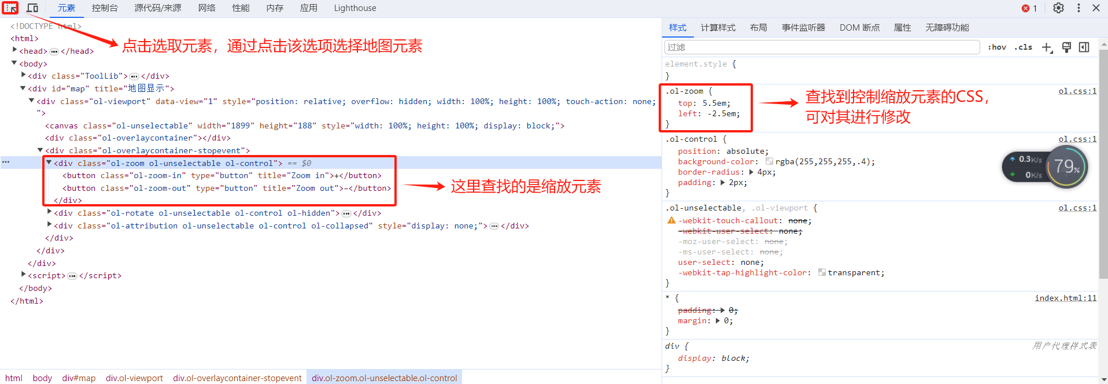1108x384 pixels.
Task: Select div.ol-viewport in the breadcrumb bar
Action: (x=134, y=378)
